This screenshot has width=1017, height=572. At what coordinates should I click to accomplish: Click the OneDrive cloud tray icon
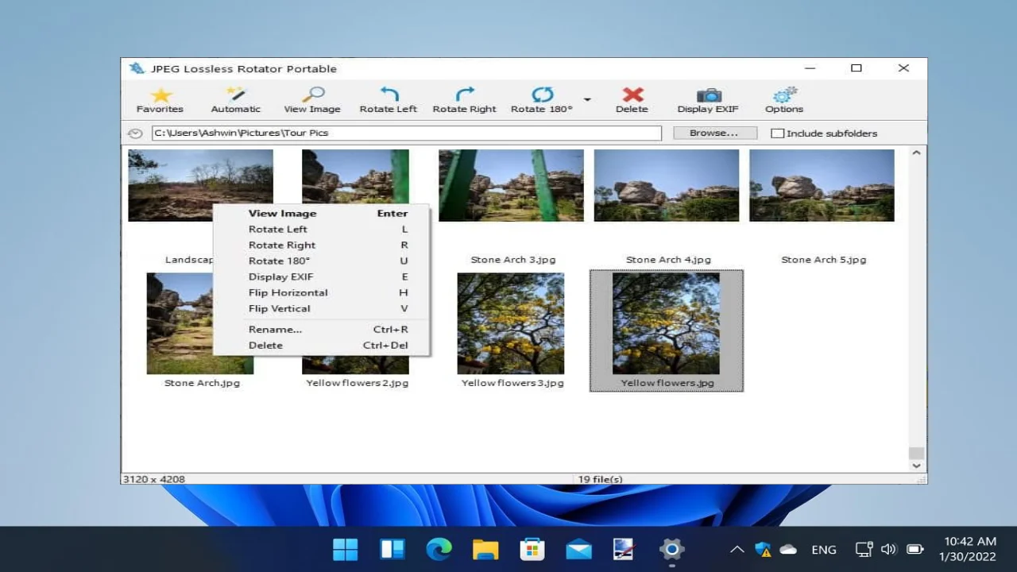pos(788,549)
